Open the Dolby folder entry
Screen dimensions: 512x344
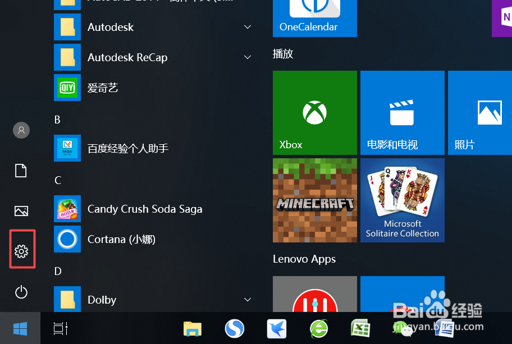pyautogui.click(x=153, y=299)
